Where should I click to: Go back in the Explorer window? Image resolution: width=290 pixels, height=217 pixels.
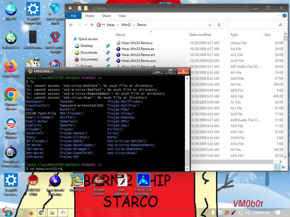pos(71,25)
